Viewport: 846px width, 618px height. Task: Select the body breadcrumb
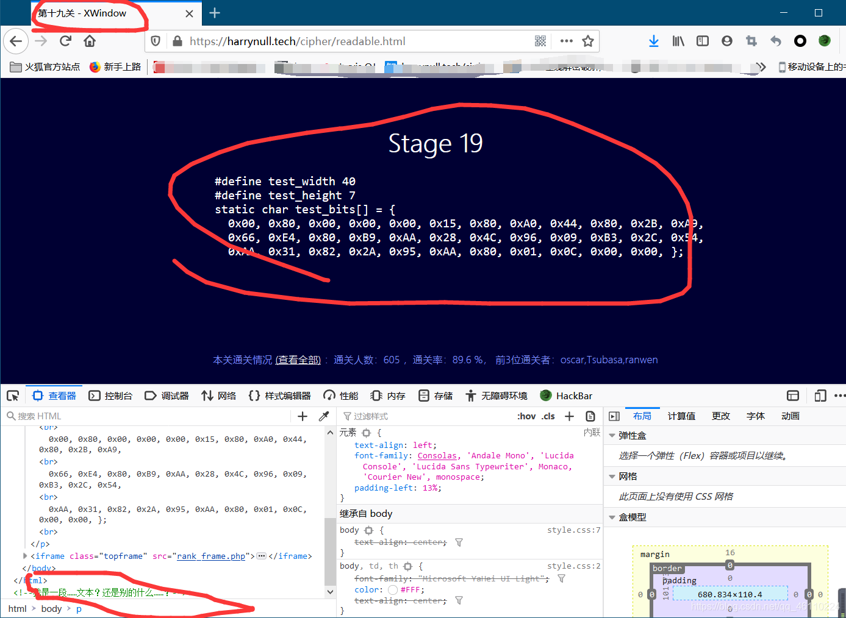[x=51, y=609]
